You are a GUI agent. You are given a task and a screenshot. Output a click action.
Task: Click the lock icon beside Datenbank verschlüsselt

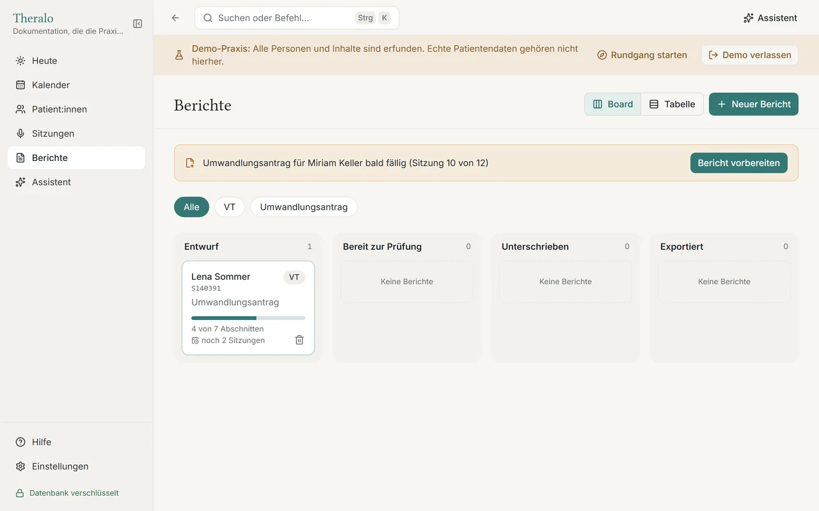[x=20, y=493]
